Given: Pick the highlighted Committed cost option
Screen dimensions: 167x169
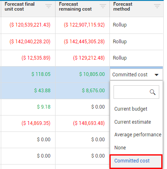Looking at the screenshot, I should (136, 161).
